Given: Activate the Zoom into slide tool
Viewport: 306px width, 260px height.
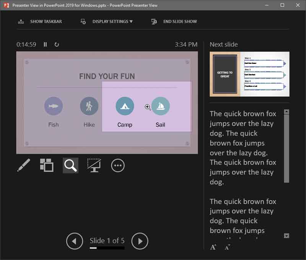Looking at the screenshot, I should (x=70, y=165).
